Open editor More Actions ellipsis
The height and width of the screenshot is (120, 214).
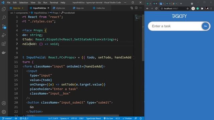tap(140, 8)
